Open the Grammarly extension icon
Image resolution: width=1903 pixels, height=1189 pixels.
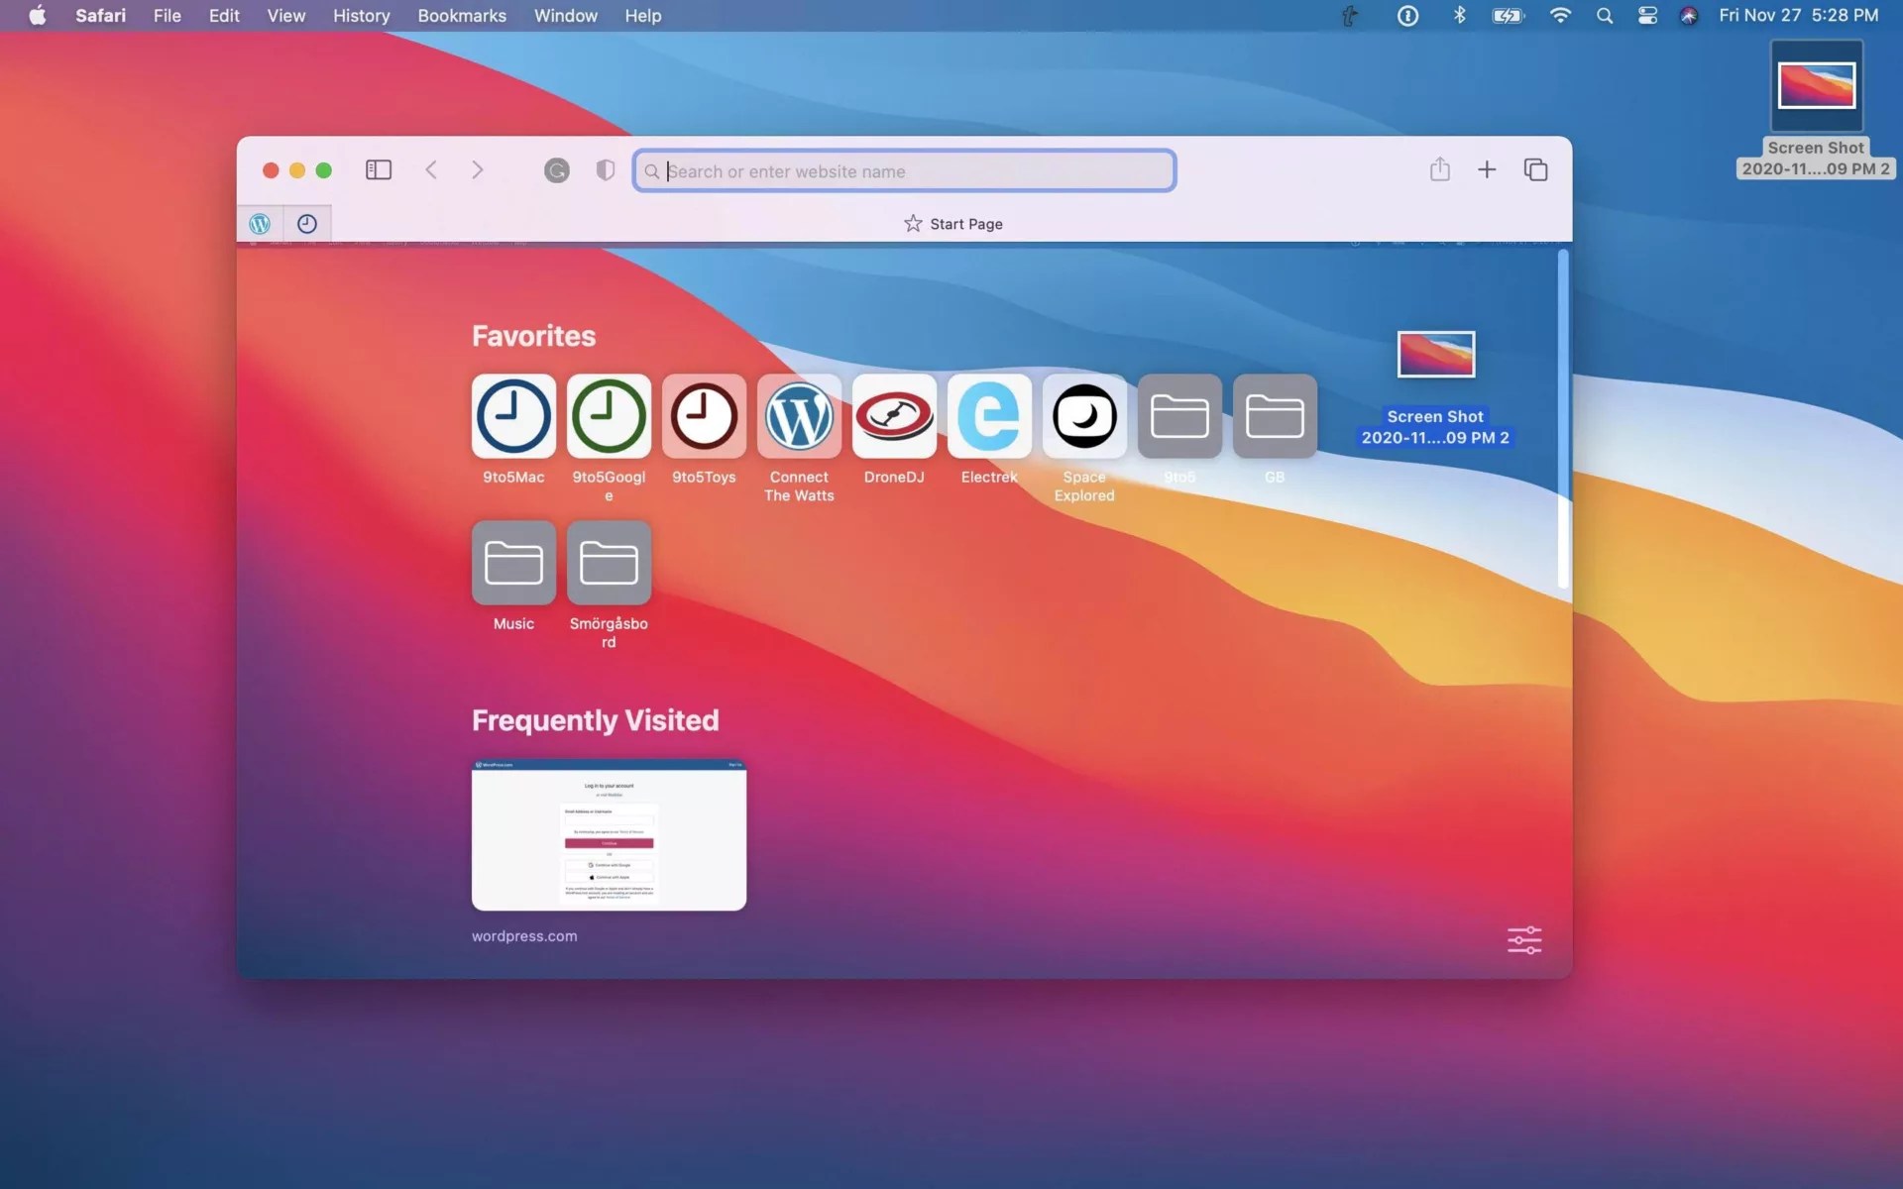[x=556, y=169]
